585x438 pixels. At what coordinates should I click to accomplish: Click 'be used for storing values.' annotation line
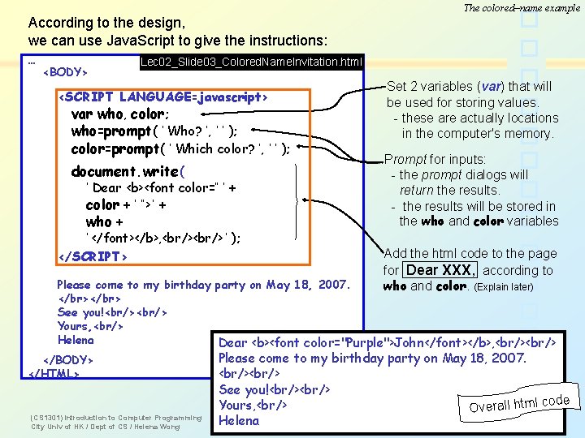(462, 102)
